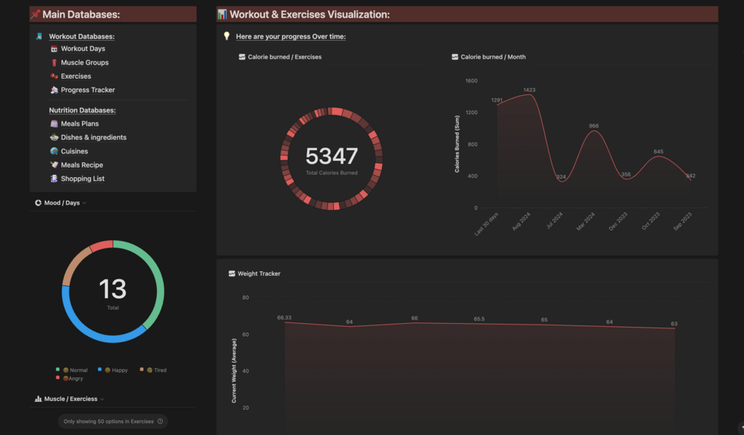The width and height of the screenshot is (744, 435).
Task: Click the Meals Plans icon
Action: tap(54, 124)
